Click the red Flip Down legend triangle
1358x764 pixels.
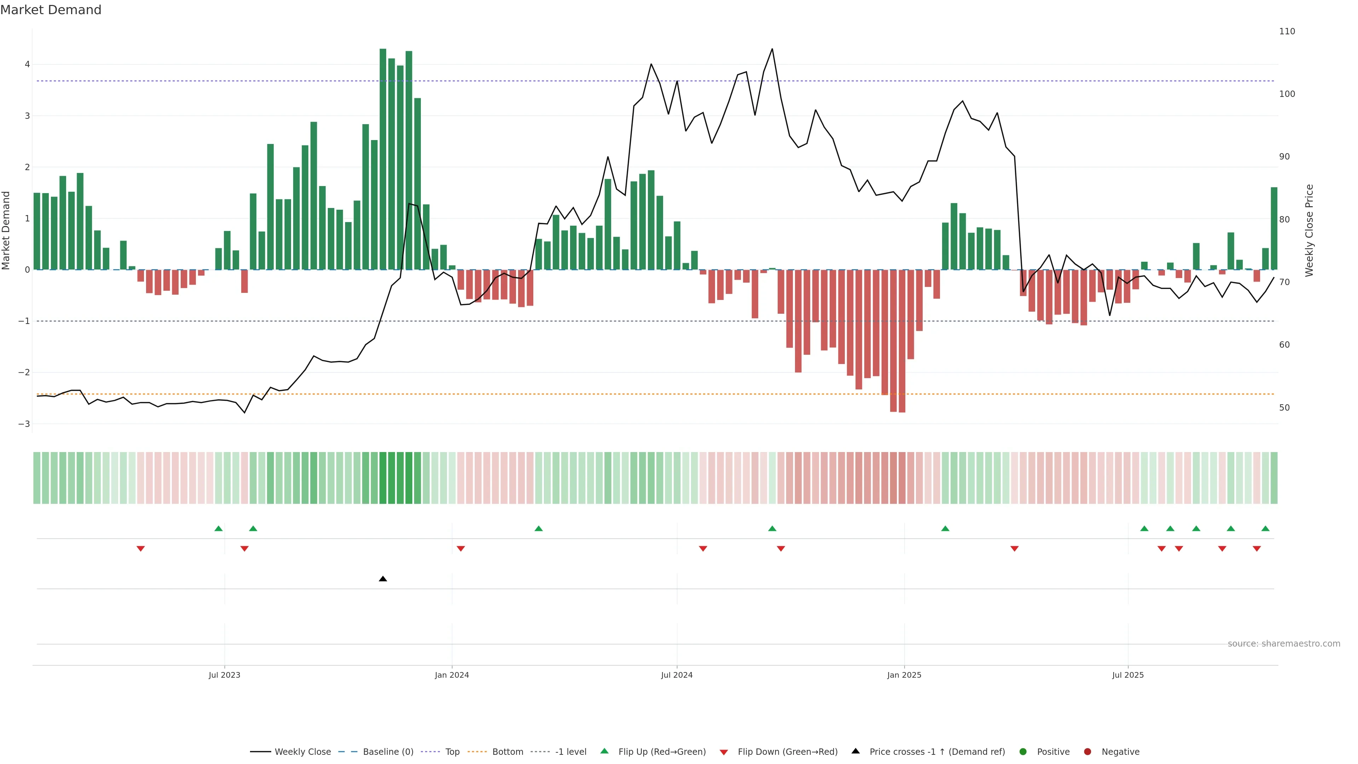(x=724, y=752)
